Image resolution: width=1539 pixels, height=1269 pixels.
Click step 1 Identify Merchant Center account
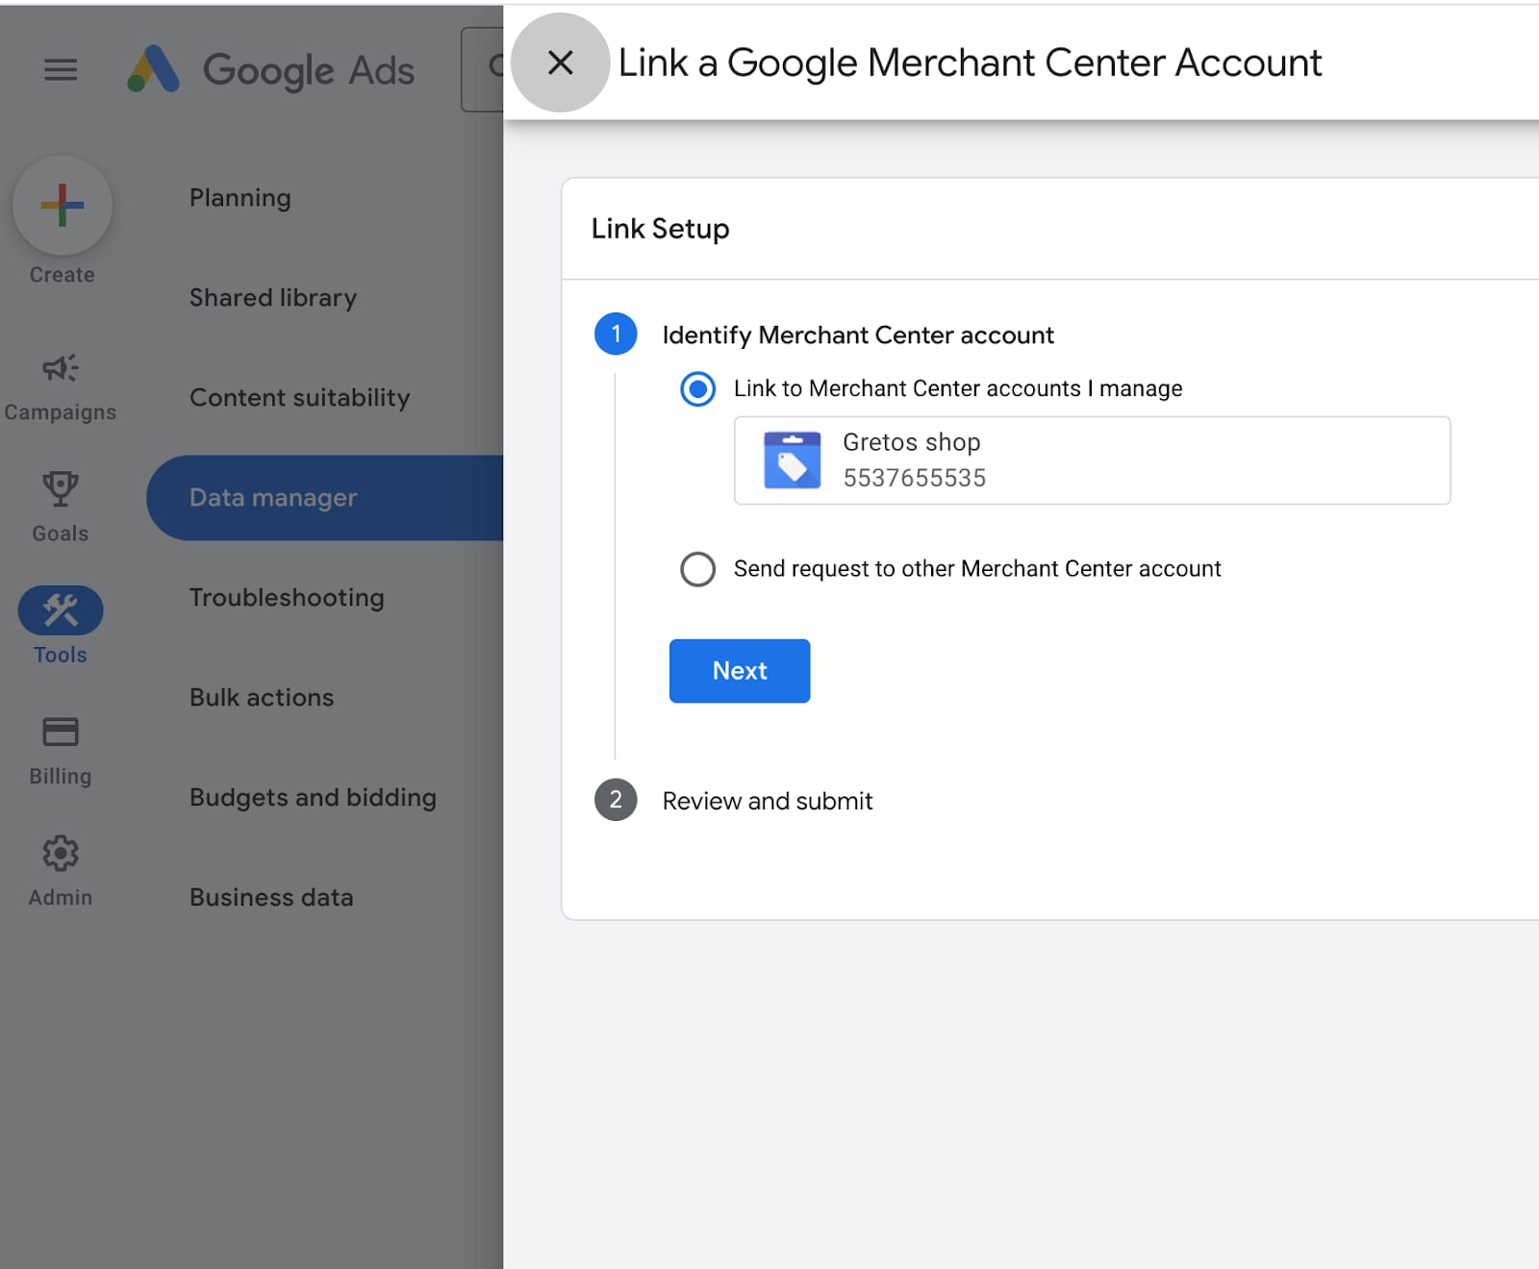click(x=857, y=335)
